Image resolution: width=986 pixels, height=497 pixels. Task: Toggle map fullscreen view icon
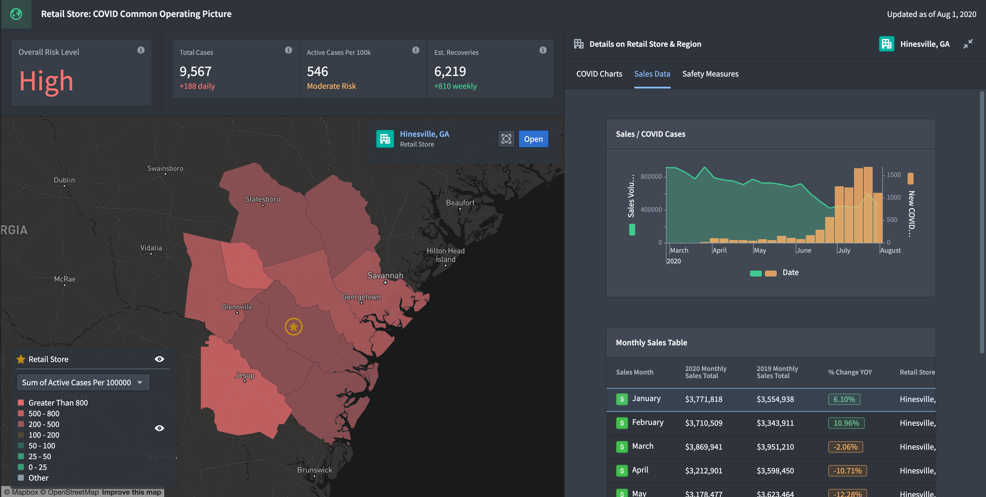click(506, 138)
